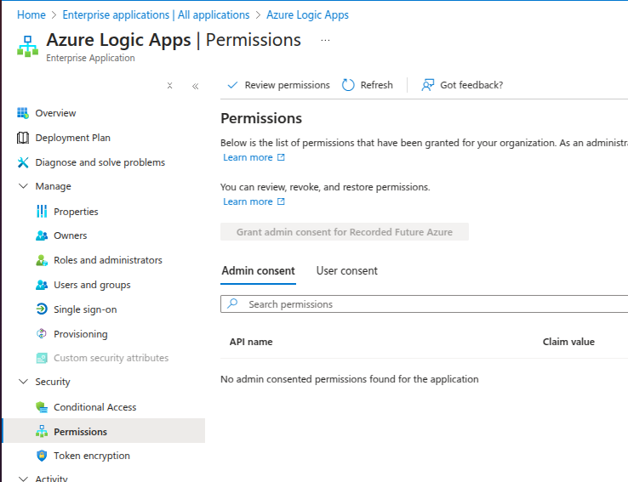Collapse the sidebar with double chevron
Viewport: 628px width, 482px height.
tap(195, 86)
